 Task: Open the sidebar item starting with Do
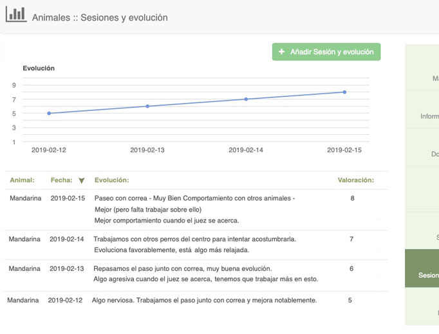click(x=433, y=154)
